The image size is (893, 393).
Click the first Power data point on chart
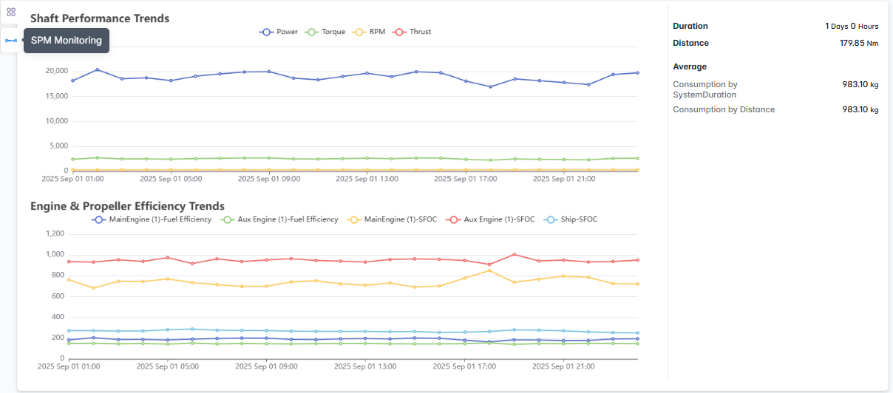pyautogui.click(x=72, y=81)
